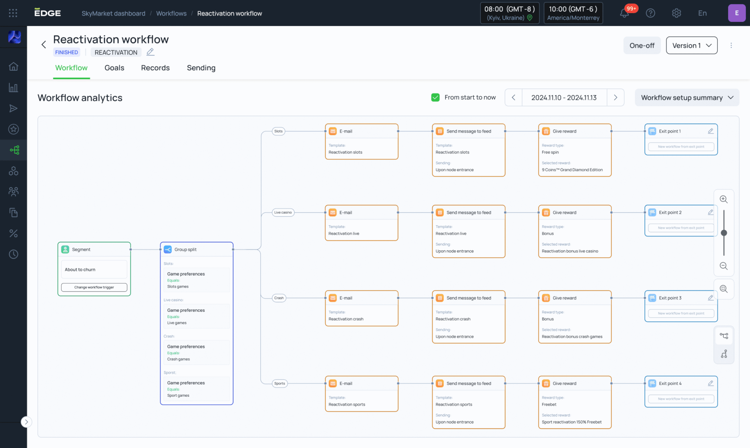Switch canvas to vertical tree layout
This screenshot has width=750, height=448.
[724, 355]
